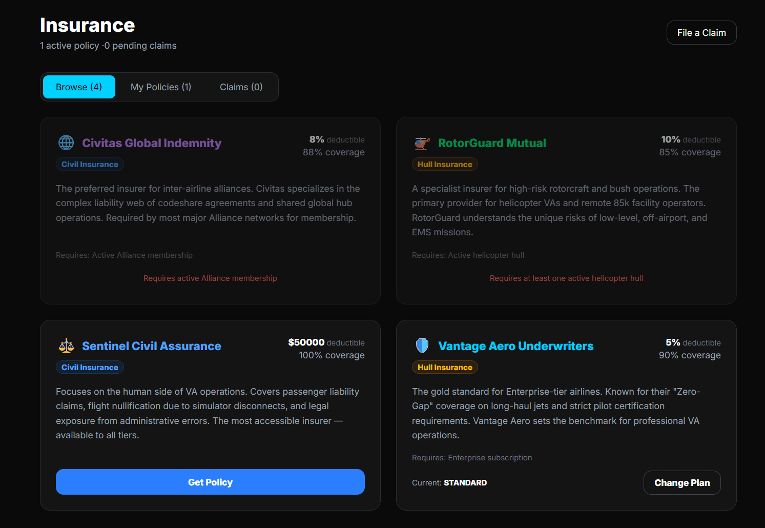Get the Sentinel Civil Assurance policy

coord(210,482)
